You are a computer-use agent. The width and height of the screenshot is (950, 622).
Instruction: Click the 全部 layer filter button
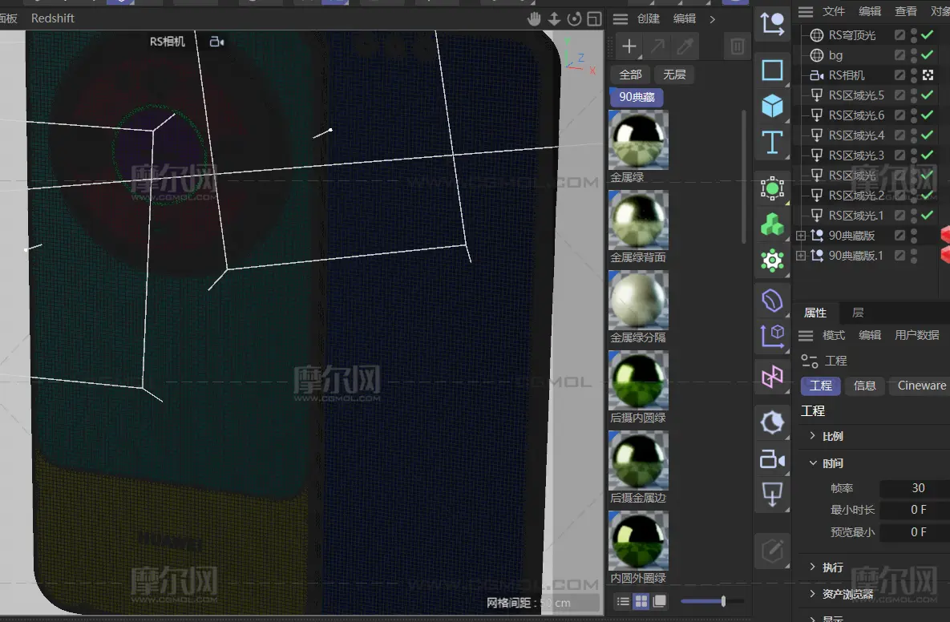click(x=630, y=75)
